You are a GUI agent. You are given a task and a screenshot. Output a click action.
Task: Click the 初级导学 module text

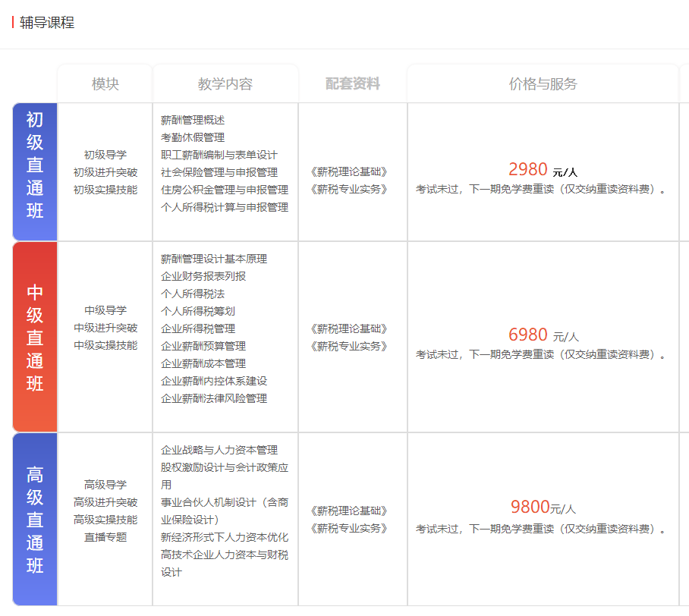(x=105, y=155)
